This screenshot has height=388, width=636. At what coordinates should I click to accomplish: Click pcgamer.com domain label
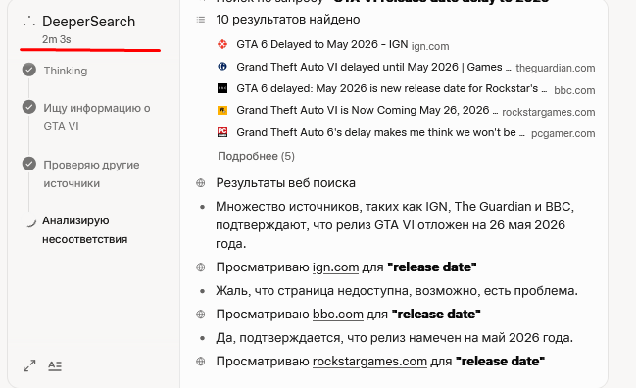(563, 133)
